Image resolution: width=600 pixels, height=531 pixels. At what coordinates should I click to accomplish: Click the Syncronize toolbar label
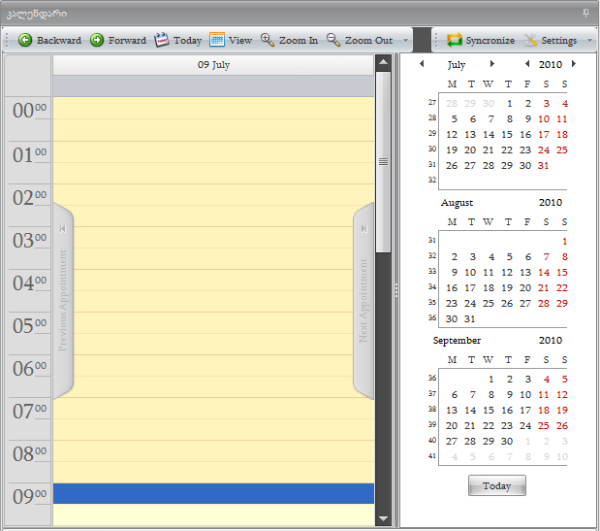pos(489,41)
